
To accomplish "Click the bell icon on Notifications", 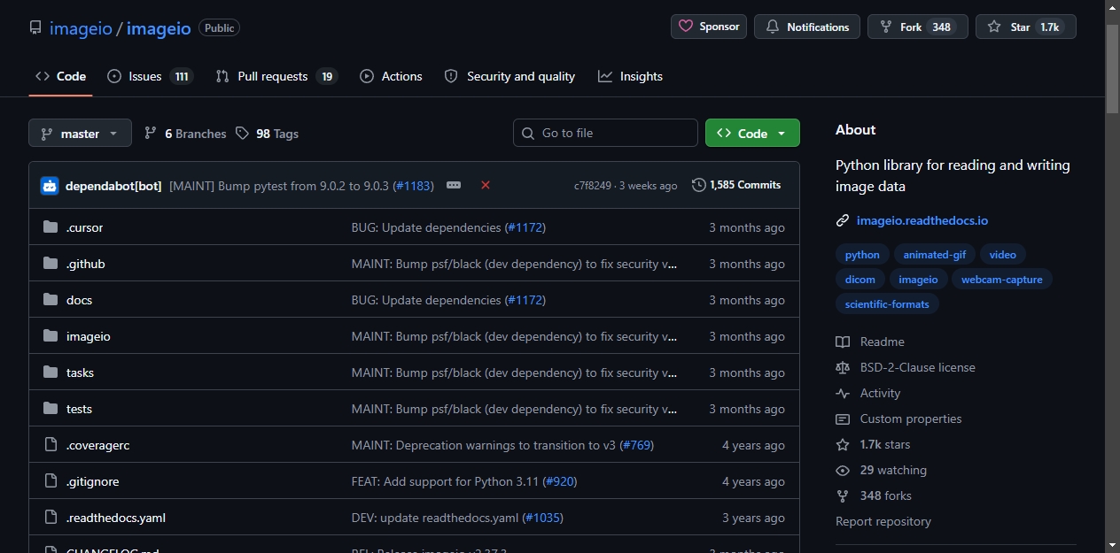I will pyautogui.click(x=773, y=27).
